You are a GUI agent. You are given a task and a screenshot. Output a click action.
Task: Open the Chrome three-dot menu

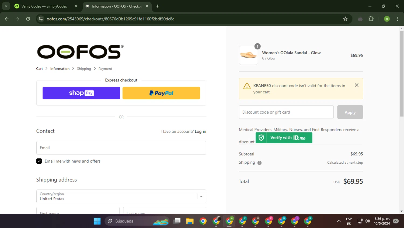[x=398, y=19]
